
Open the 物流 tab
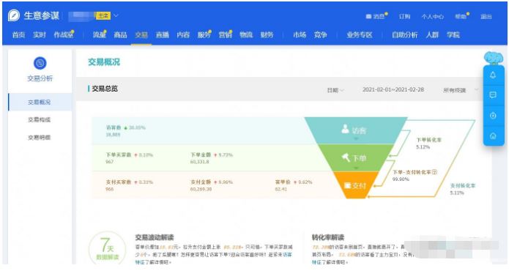(x=246, y=34)
